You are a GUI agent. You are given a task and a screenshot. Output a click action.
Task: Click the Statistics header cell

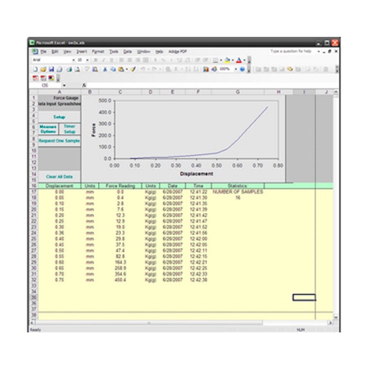238,186
